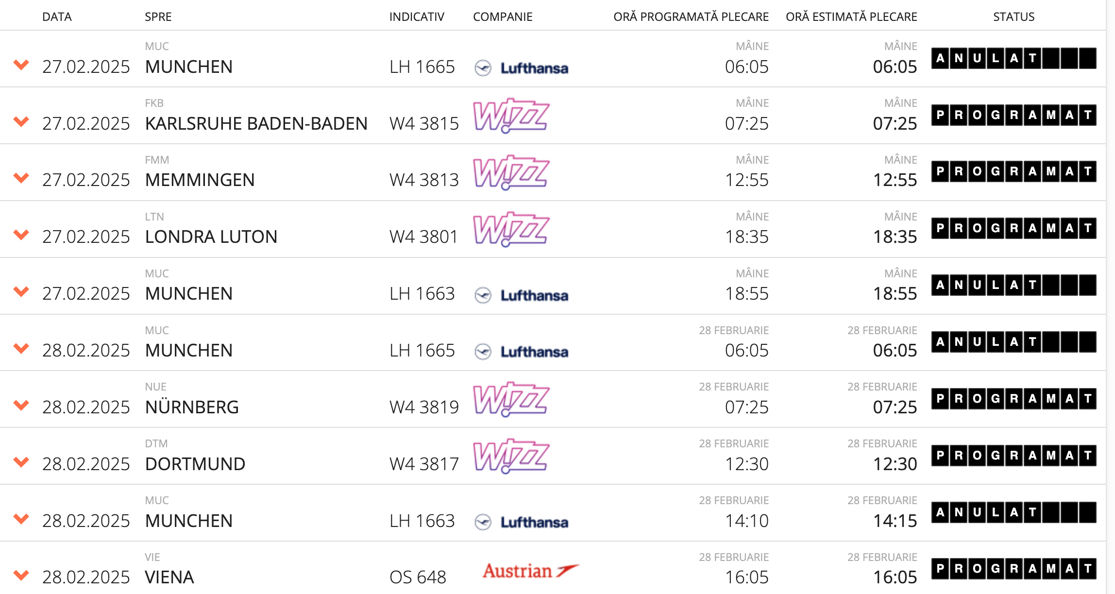The width and height of the screenshot is (1115, 594).
Task: Click the Lufthansa logo for LH 1663 on 28.02.2025
Action: click(521, 522)
